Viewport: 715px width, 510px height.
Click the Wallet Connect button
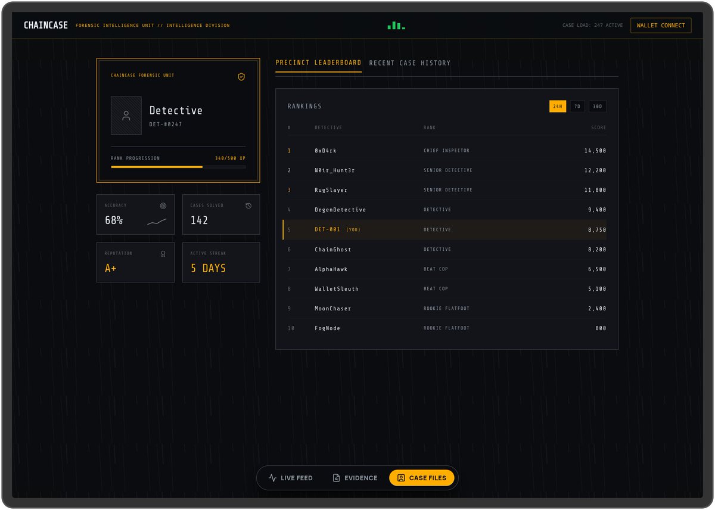coord(661,26)
